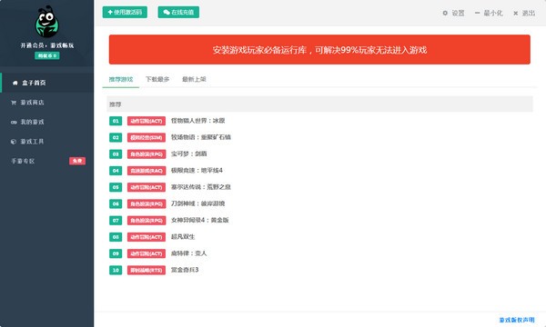Click the RPG tag beside 宝可梦：剑盾

pos(147,154)
